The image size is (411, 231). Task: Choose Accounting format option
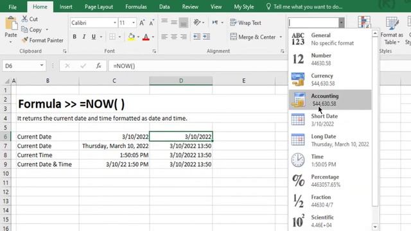[330, 99]
